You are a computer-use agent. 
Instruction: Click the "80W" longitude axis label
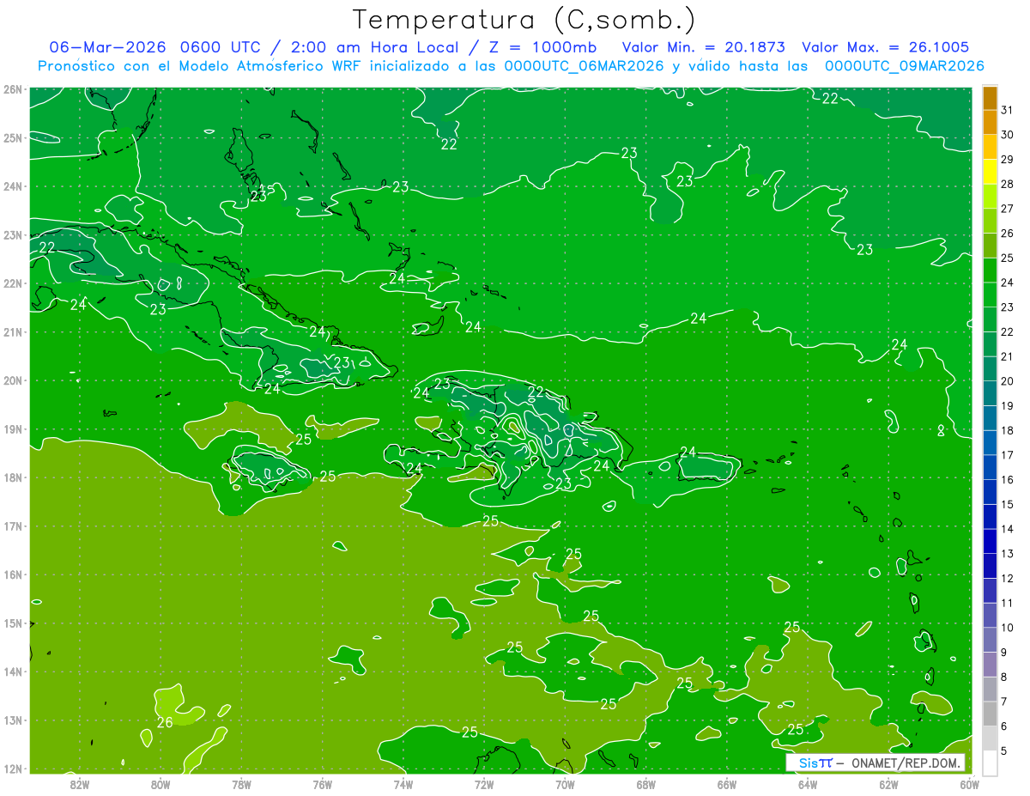click(x=160, y=784)
